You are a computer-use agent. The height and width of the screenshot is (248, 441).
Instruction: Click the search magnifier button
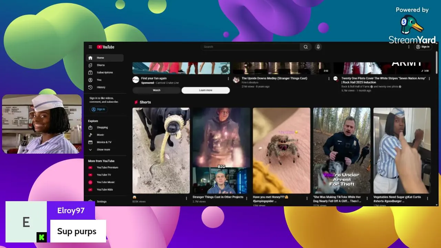coord(306,47)
